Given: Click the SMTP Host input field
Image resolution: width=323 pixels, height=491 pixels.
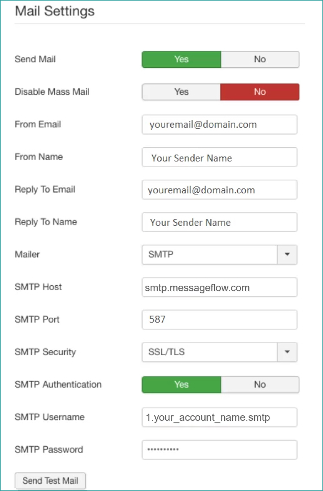Looking at the screenshot, I should click(x=220, y=287).
